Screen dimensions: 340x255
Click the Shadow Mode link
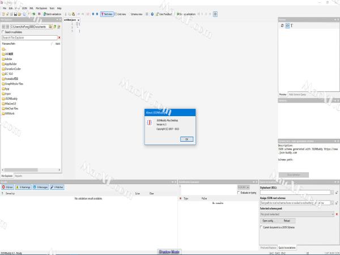169,252
